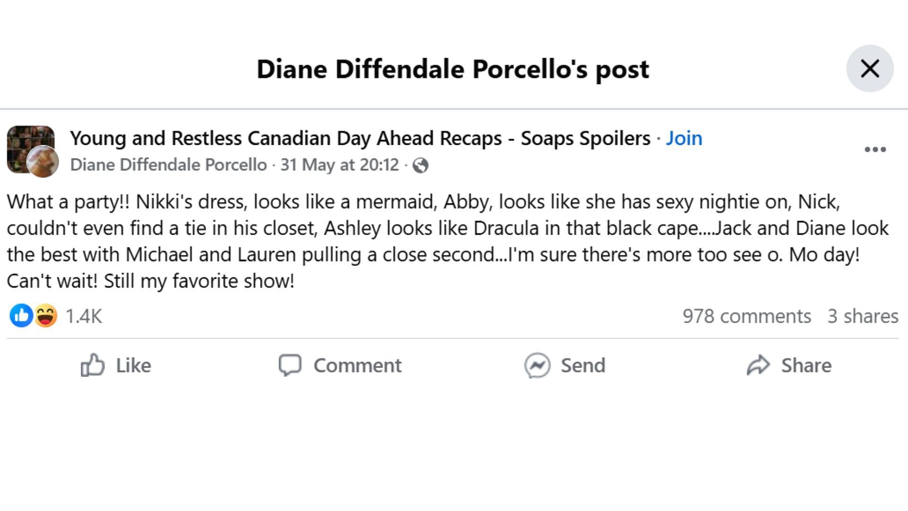Share the post

click(789, 365)
